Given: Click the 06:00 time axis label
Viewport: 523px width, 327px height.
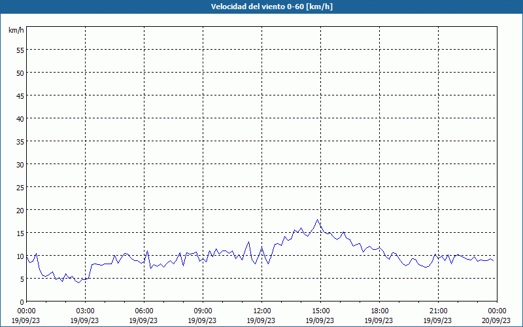Looking at the screenshot, I should 144,311.
